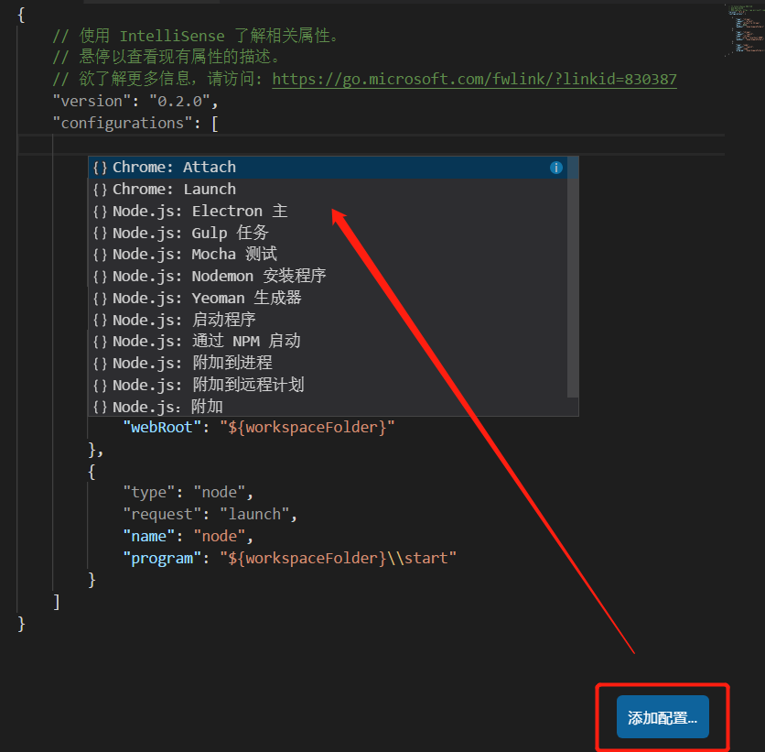Click the snippet icon next to Gulp 任务
Screen dimensions: 765x752
[100, 233]
